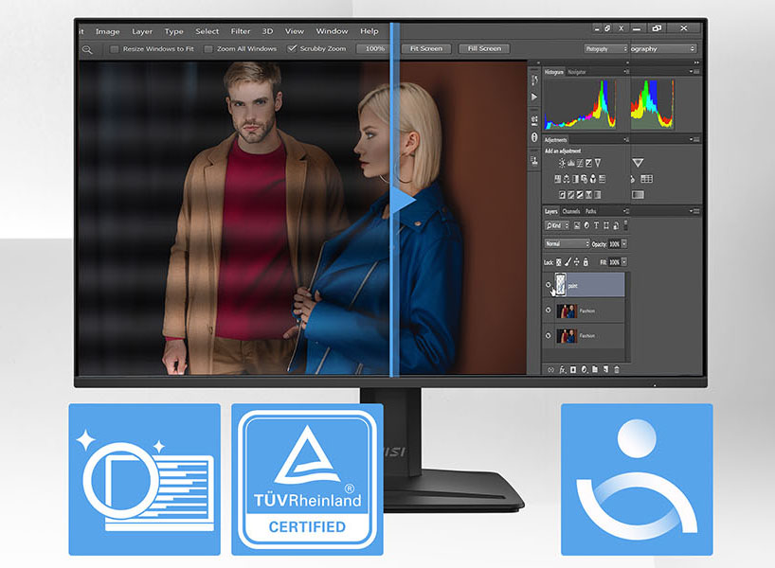
Task: Select the Zoom tool magnifier icon
Action: (x=87, y=49)
